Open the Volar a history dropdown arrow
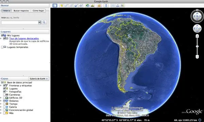The image size is (204, 122). click(39, 22)
